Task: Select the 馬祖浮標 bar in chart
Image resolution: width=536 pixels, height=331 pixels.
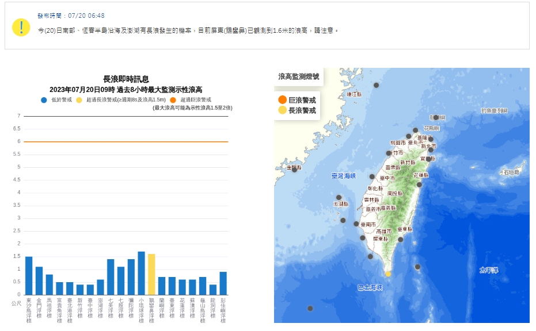Action: tap(50, 284)
